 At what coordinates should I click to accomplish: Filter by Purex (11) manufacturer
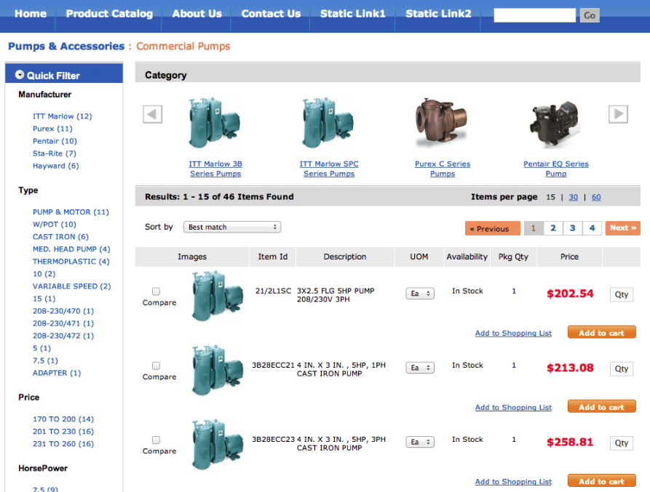point(52,129)
